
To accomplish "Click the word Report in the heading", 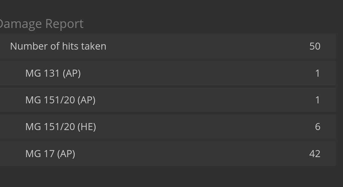I will point(64,24).
